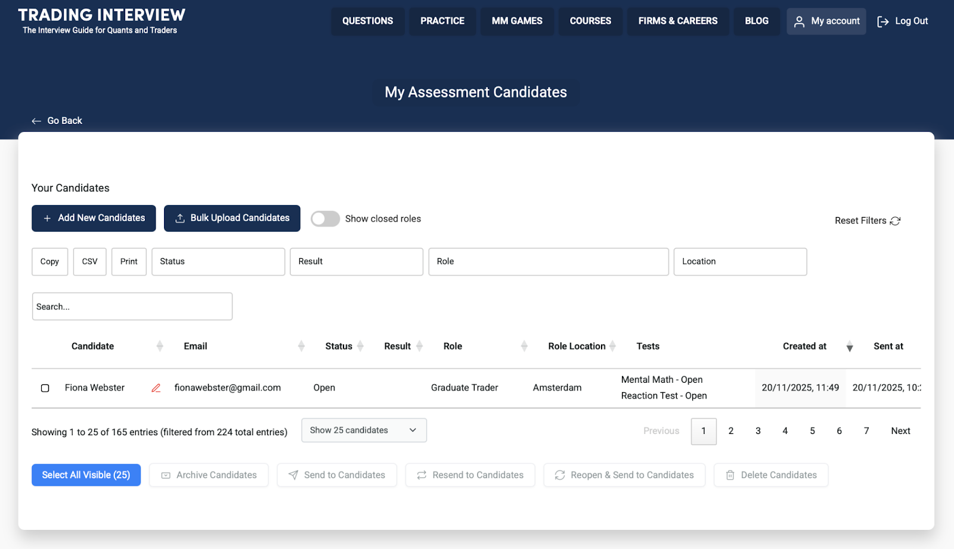The width and height of the screenshot is (954, 549).
Task: Sort by Created at column arrow
Action: [850, 347]
